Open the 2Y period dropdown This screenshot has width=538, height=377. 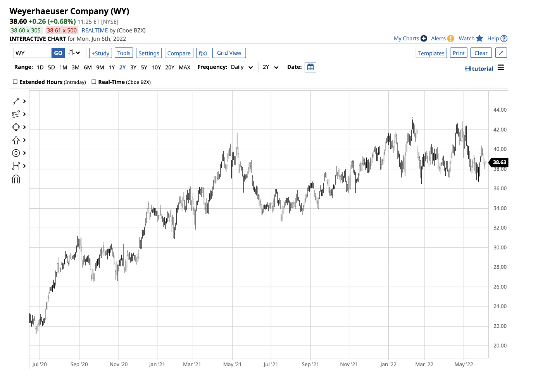click(x=271, y=67)
